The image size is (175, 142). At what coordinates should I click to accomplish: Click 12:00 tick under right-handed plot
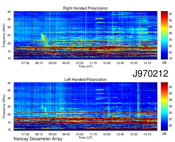point(107,63)
